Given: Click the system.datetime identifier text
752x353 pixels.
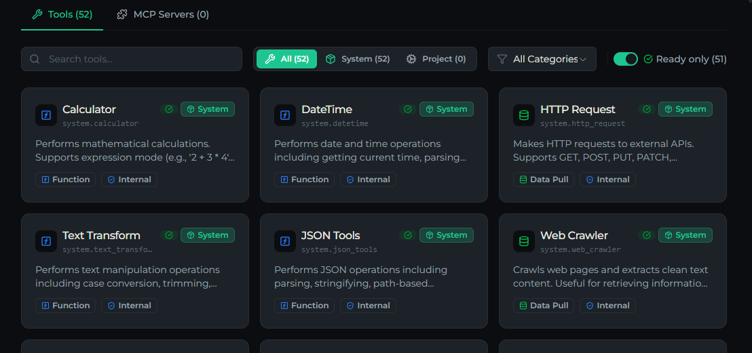Looking at the screenshot, I should (335, 123).
